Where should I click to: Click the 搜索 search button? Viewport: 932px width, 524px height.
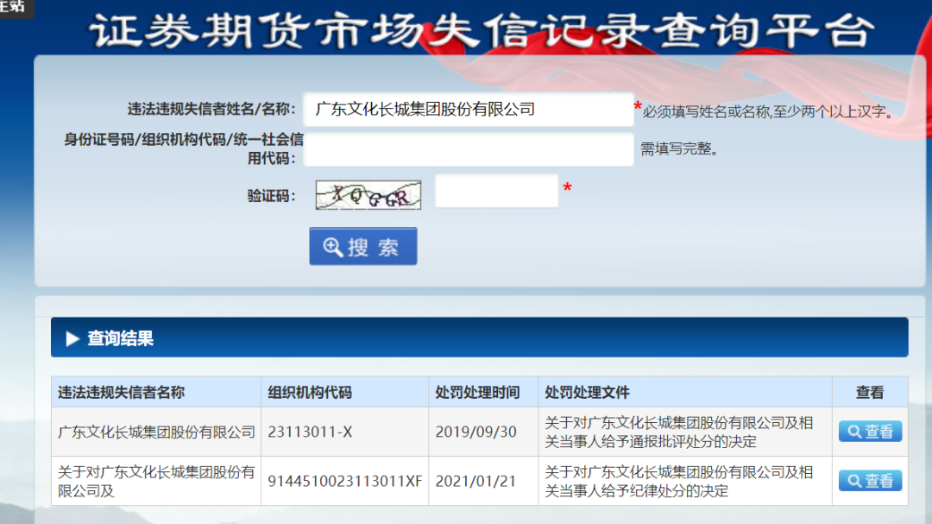[x=363, y=246]
